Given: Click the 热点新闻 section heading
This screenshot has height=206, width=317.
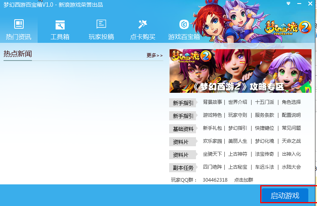Looking at the screenshot, I should point(18,54).
